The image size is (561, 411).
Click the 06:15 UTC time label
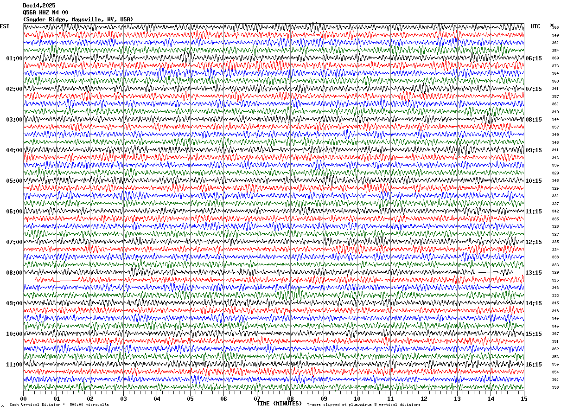[533, 58]
